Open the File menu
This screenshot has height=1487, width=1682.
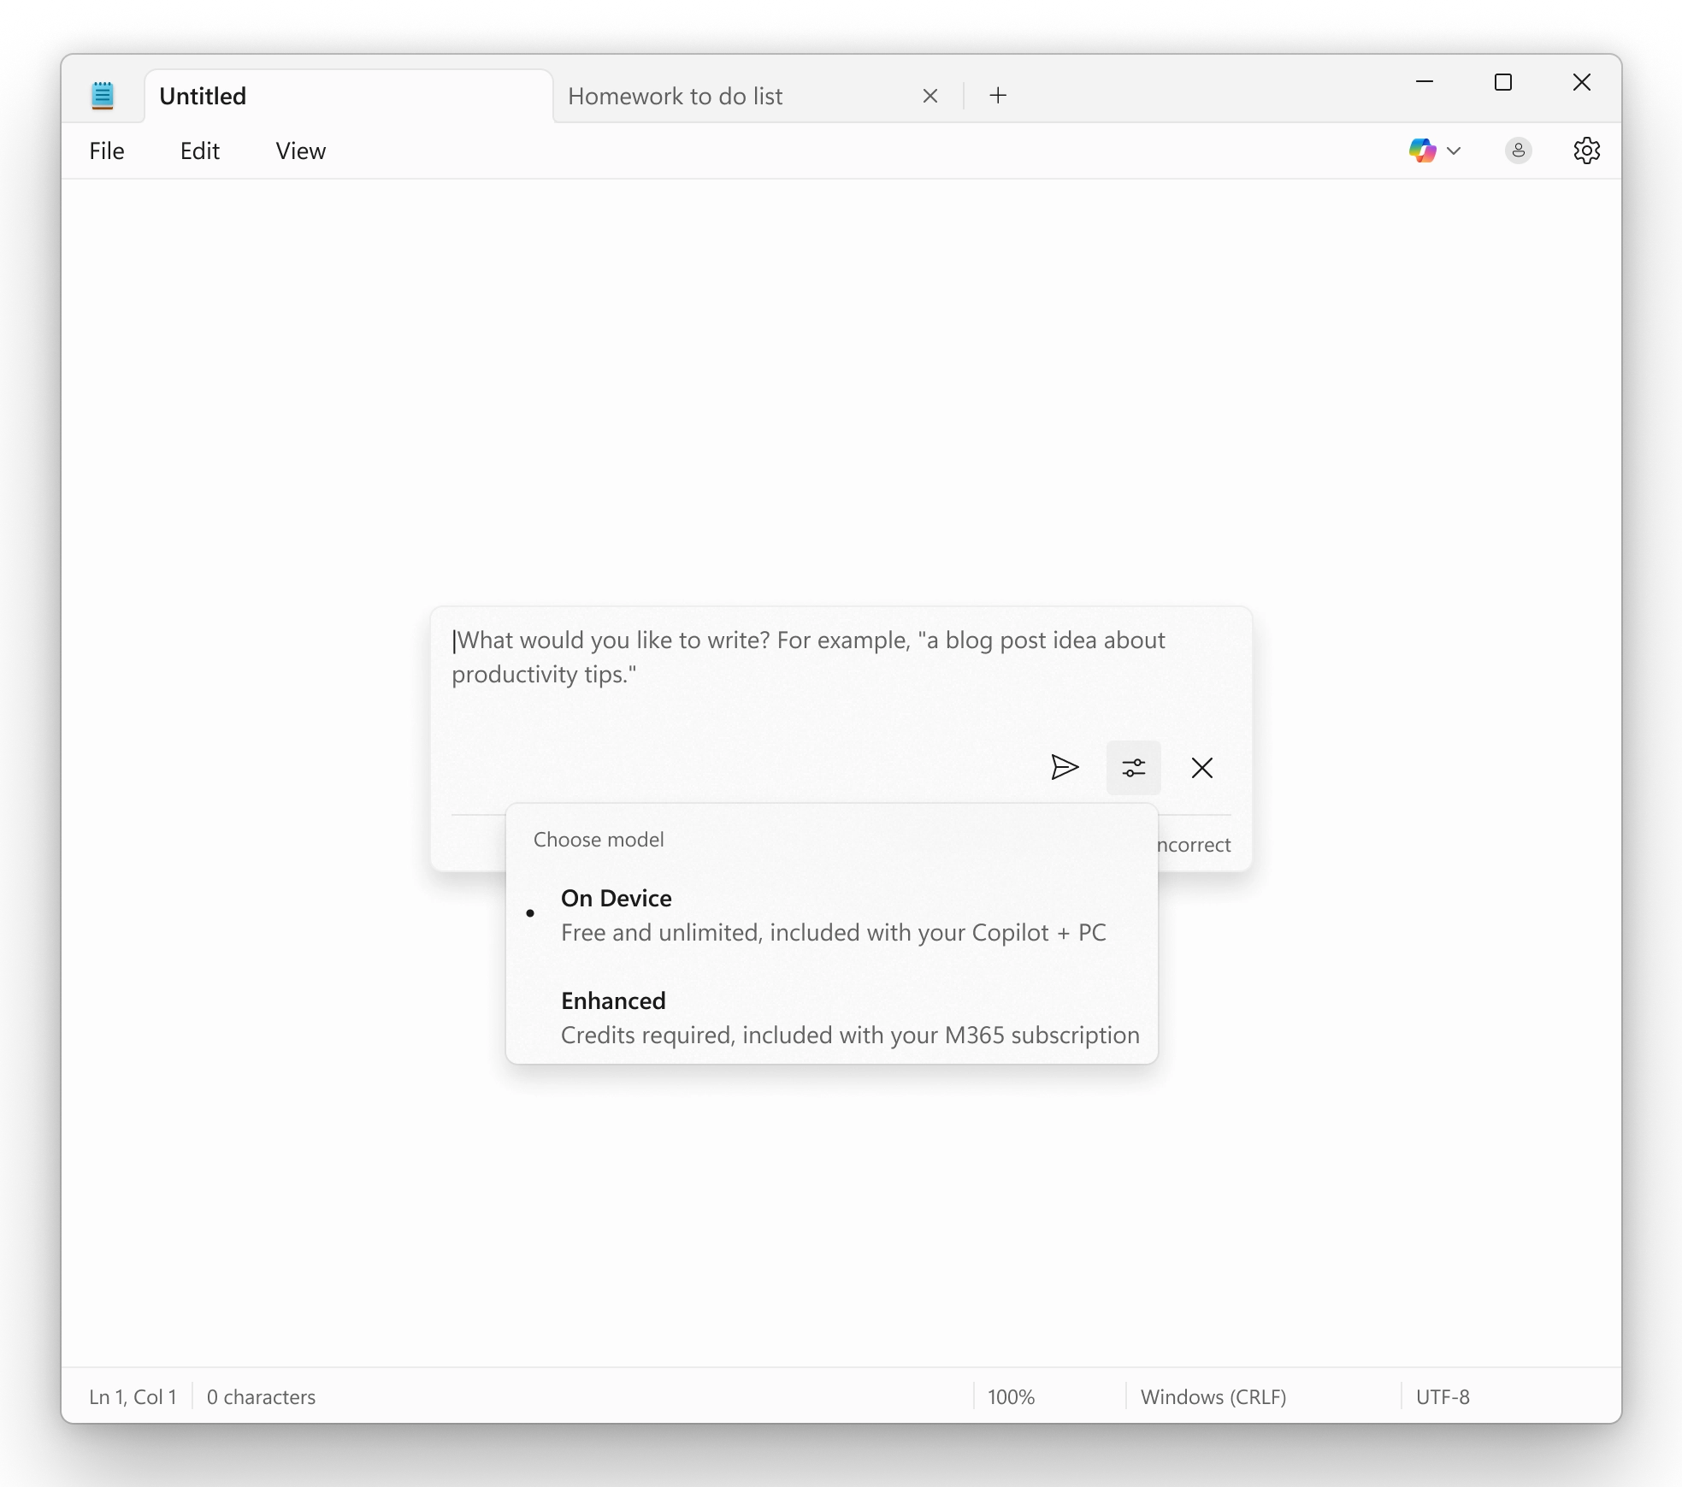tap(107, 151)
